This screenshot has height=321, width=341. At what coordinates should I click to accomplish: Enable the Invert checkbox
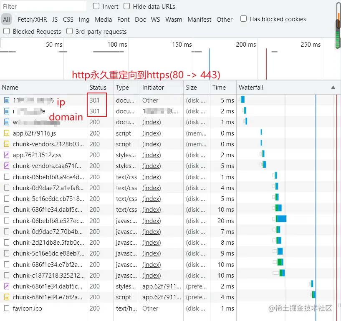click(96, 6)
